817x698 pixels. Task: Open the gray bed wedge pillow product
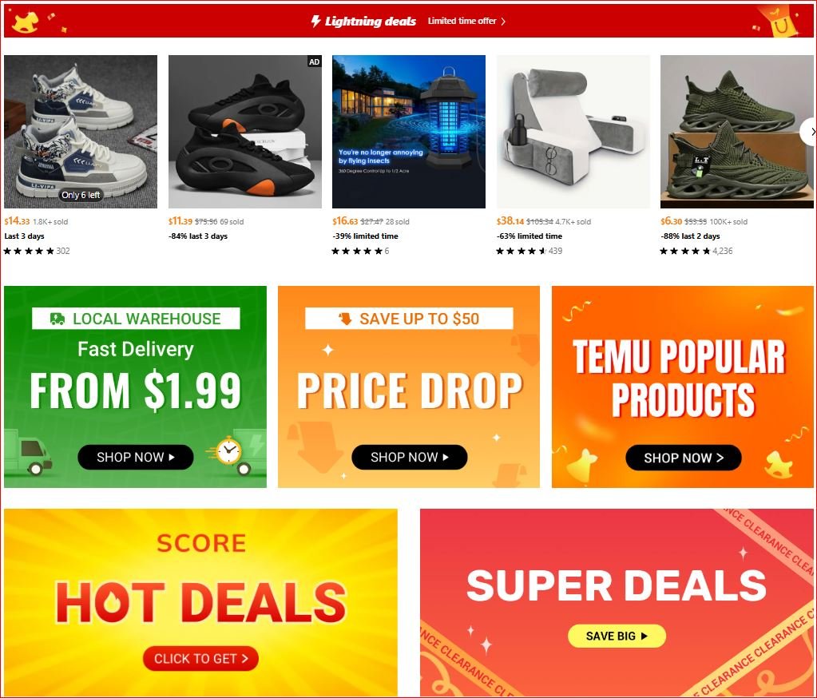(x=573, y=132)
